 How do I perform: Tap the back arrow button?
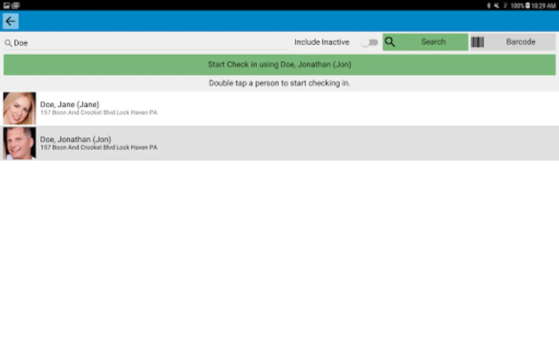coord(10,21)
